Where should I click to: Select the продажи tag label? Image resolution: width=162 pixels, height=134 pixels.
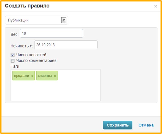22,76
